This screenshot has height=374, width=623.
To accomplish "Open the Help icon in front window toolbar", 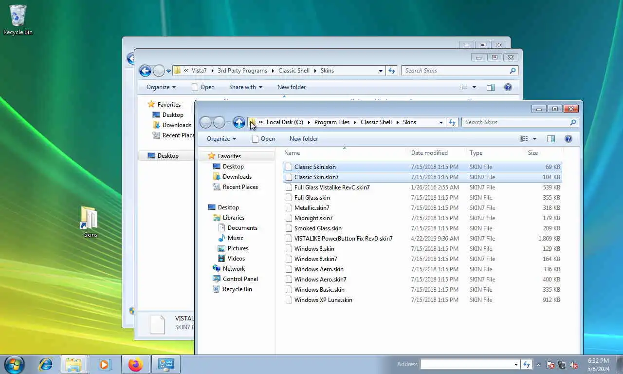I will pos(568,139).
